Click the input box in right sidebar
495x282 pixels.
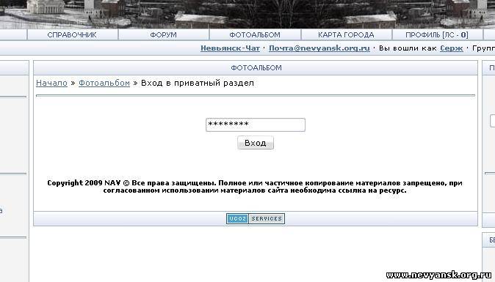pyautogui.click(x=493, y=121)
